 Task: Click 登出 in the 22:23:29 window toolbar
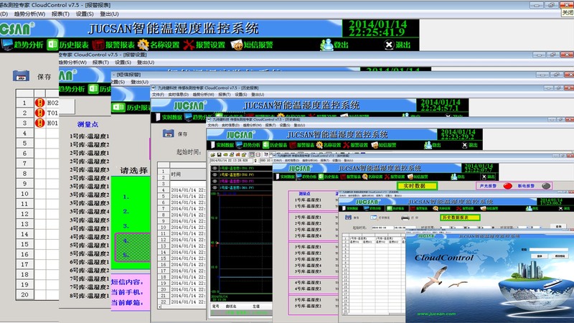pos(433,145)
